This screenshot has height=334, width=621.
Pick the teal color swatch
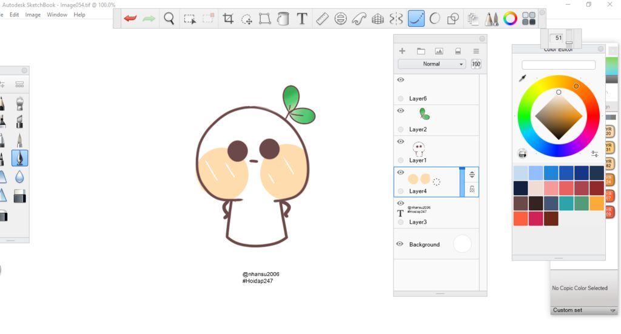pyautogui.click(x=566, y=203)
